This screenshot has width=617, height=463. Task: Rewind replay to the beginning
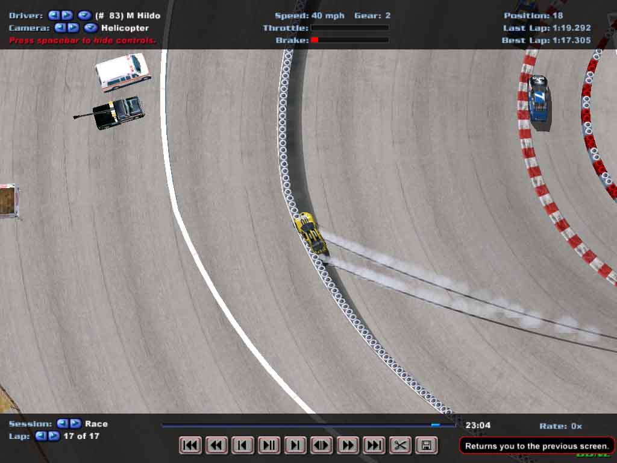click(x=190, y=446)
